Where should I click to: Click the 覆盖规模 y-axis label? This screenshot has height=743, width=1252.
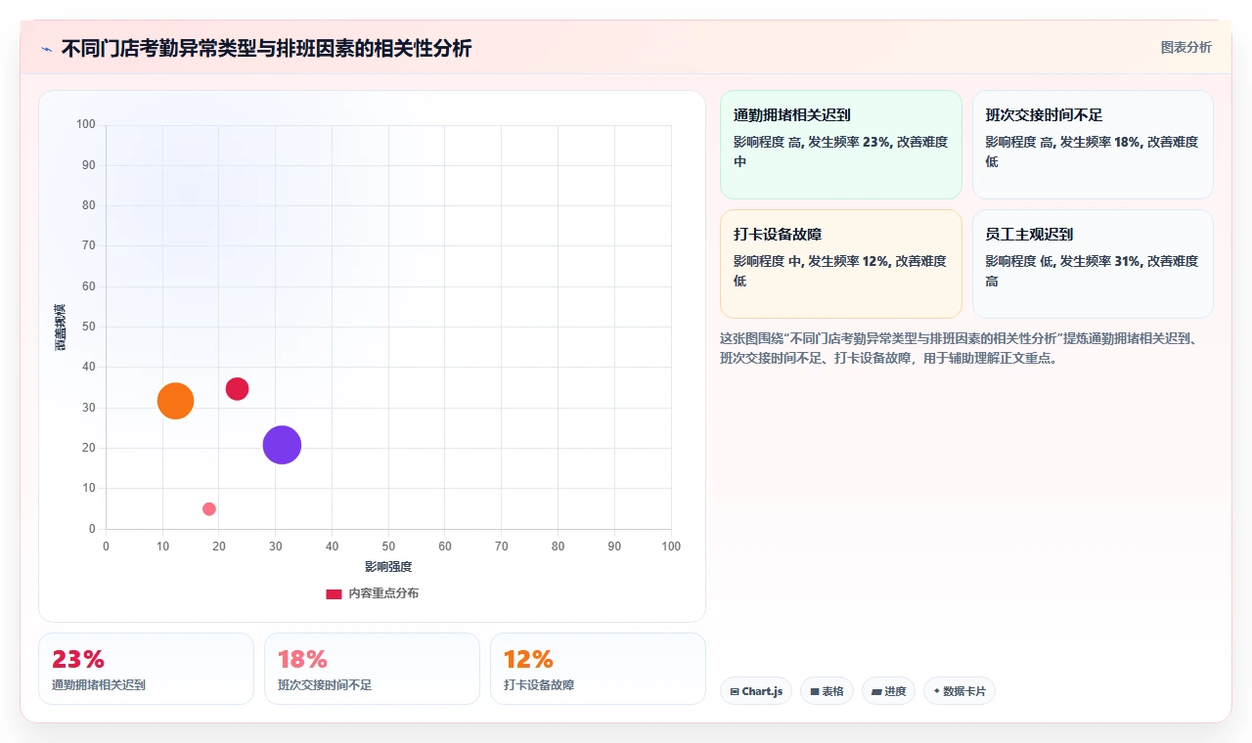(60, 328)
